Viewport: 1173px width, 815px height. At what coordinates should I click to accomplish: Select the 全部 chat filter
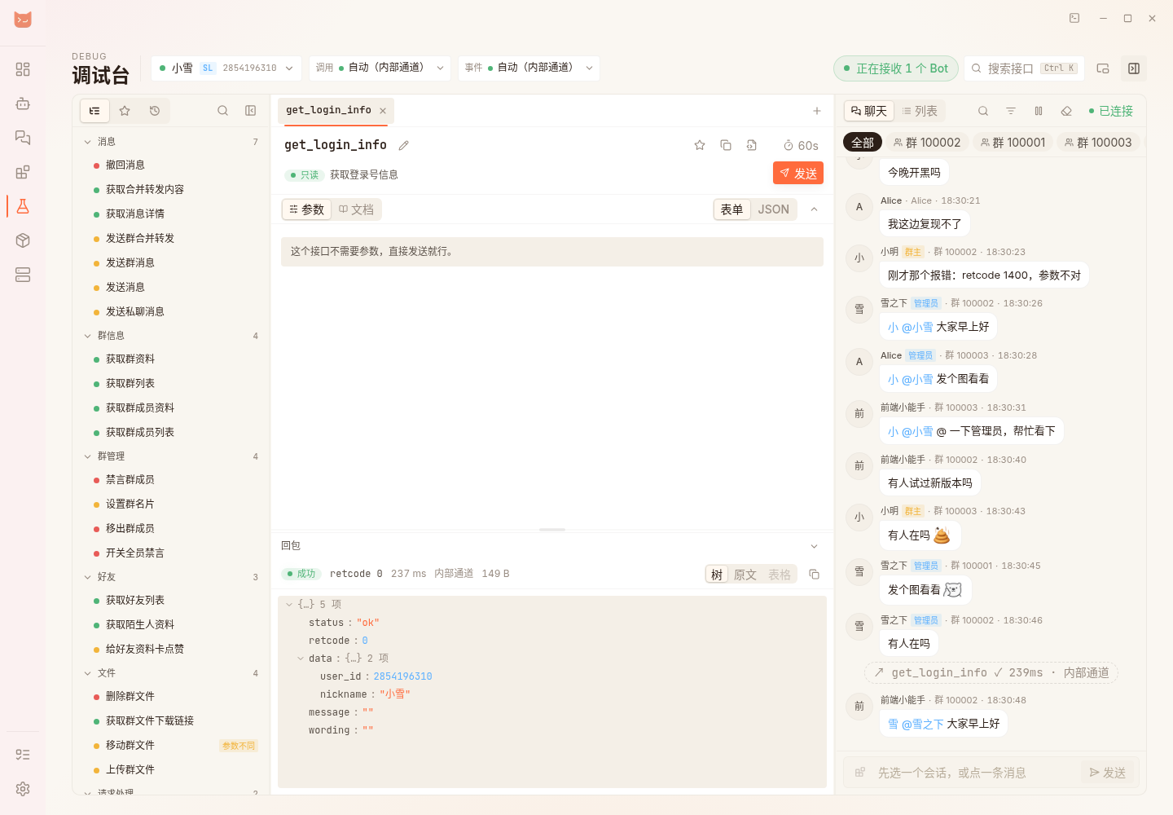pos(863,143)
